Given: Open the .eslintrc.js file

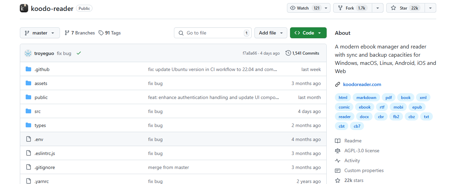Looking at the screenshot, I should 45,153.
